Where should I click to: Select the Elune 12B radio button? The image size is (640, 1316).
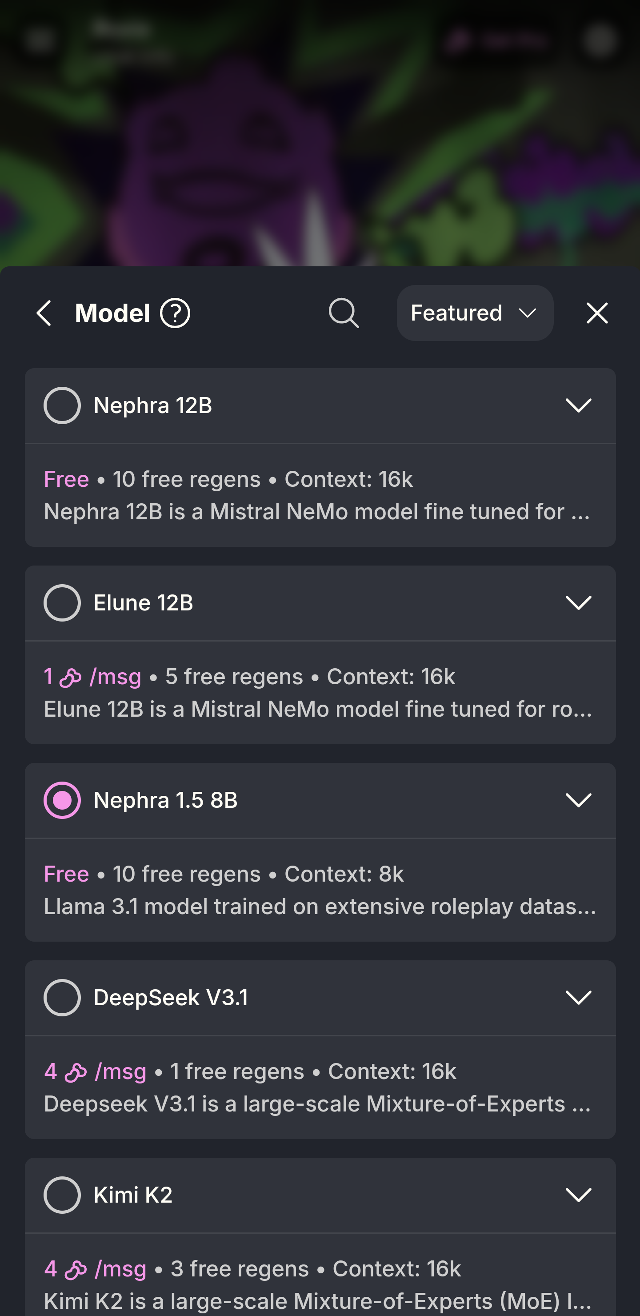point(62,603)
